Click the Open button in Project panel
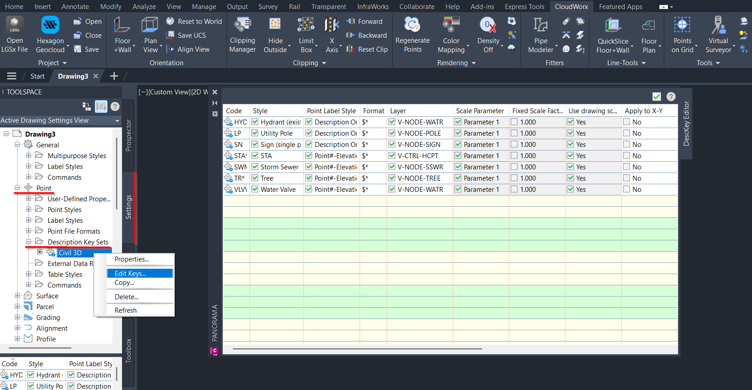This screenshot has width=752, height=390. pyautogui.click(x=88, y=21)
